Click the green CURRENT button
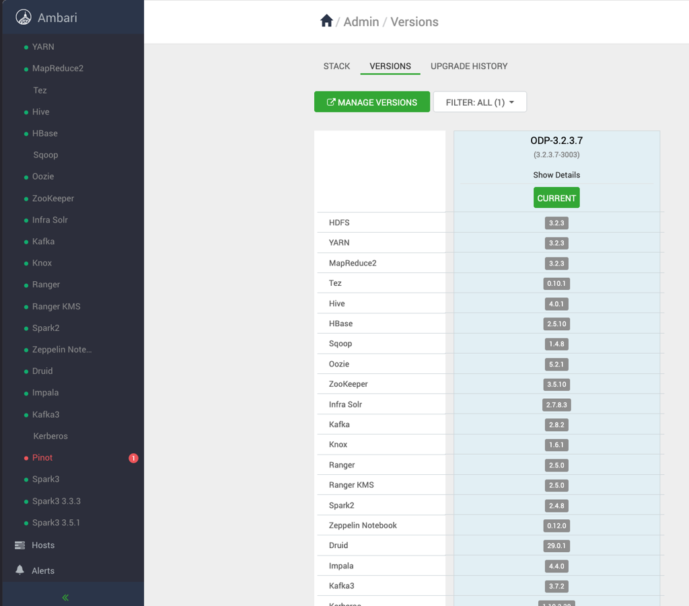Screen dimensions: 689x606 pyautogui.click(x=556, y=198)
